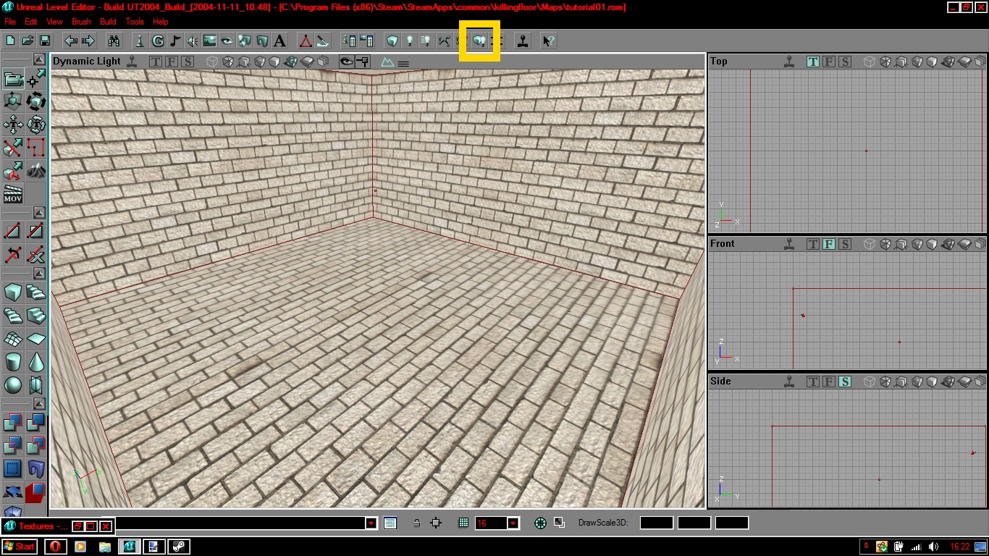Select the Terrain Editing mountain tool
Image resolution: width=989 pixels, height=556 pixels.
(x=36, y=172)
